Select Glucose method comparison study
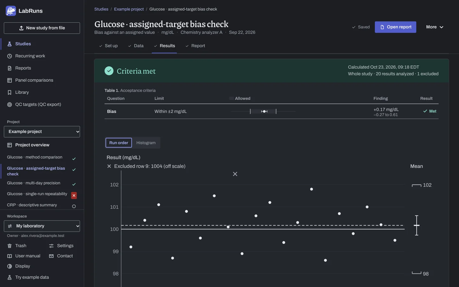This screenshot has height=287, width=459. (35, 157)
